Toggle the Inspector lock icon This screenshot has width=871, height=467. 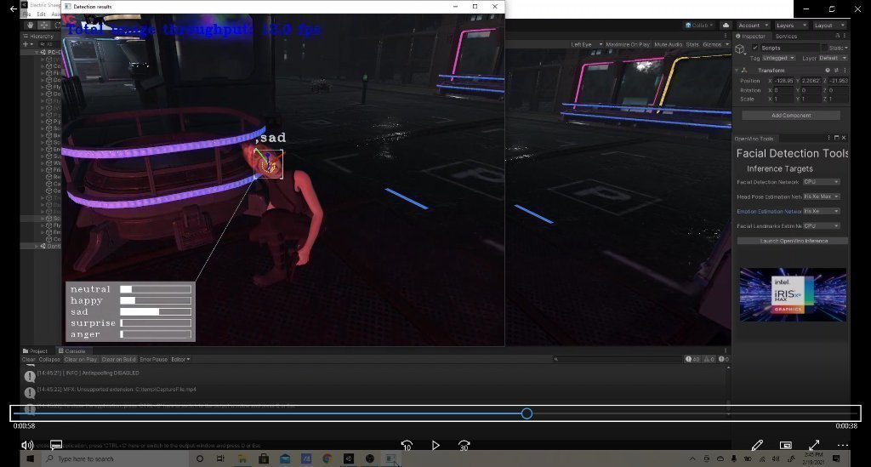pos(837,36)
